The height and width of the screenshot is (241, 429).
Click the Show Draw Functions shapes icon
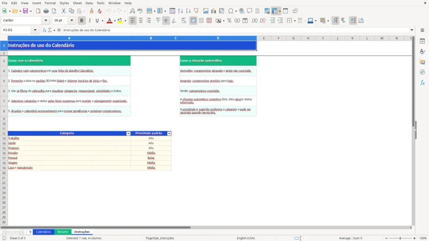pos(295,11)
